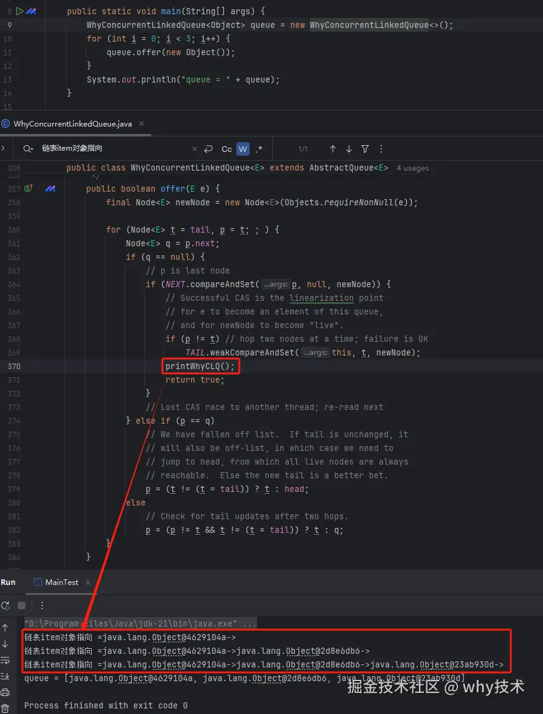Click the 'queue = [java.lang.Object@4629104a' output line
Image resolution: width=543 pixels, height=714 pixels.
point(244,678)
